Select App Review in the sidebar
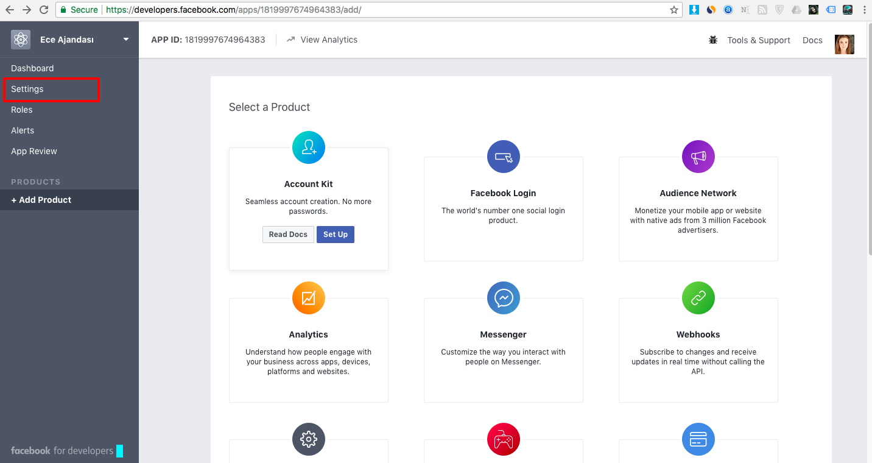Viewport: 872px width, 463px height. point(34,151)
